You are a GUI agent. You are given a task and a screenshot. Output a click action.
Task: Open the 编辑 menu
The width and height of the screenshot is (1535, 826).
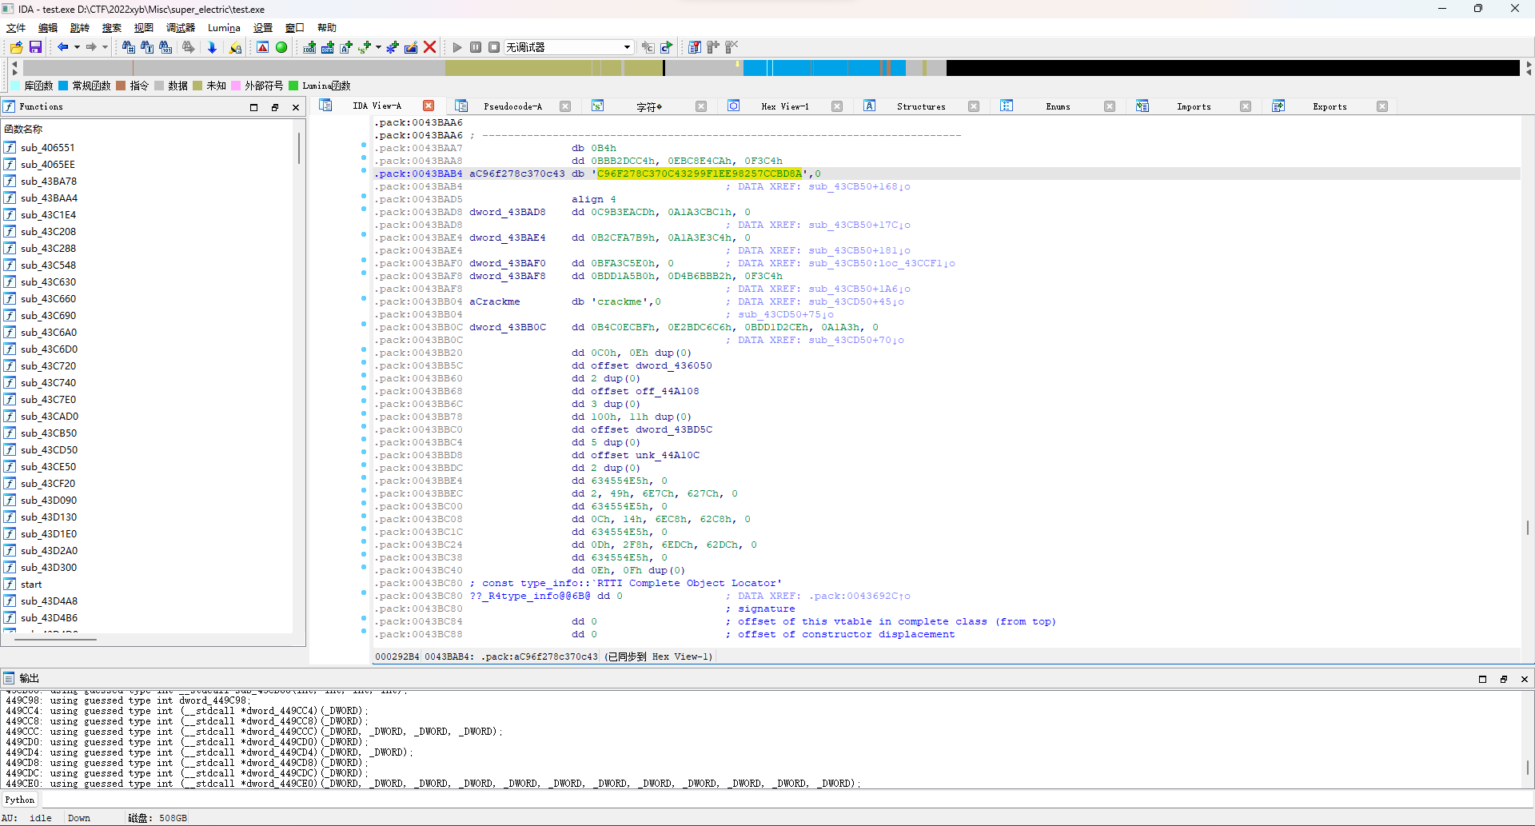[x=48, y=28]
